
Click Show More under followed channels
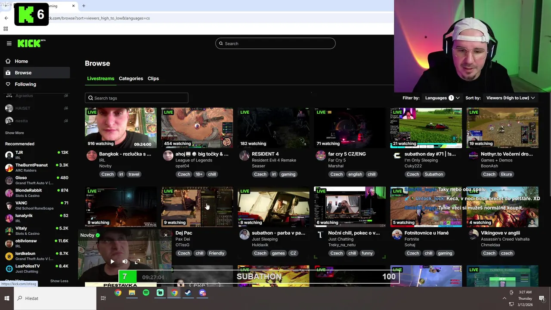coord(15,133)
